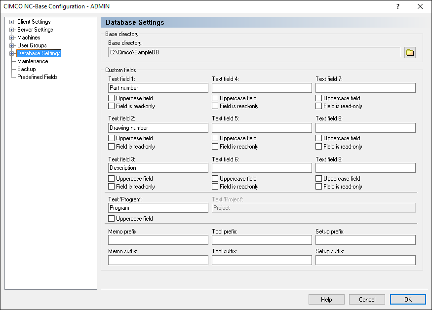Make Text field 5 read-only
Image resolution: width=432 pixels, height=310 pixels.
pyautogui.click(x=215, y=146)
